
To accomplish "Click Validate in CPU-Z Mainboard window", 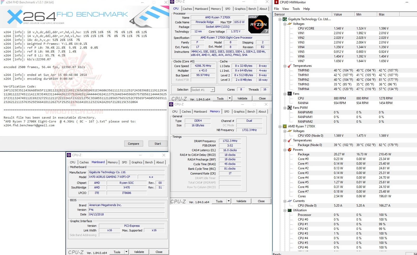I will pyautogui.click(x=139, y=252).
